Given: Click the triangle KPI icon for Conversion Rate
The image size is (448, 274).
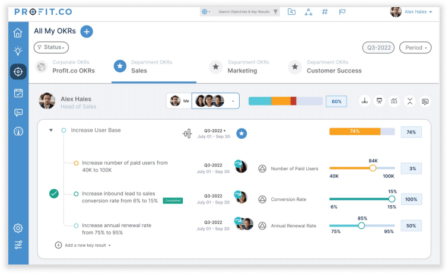Looking at the screenshot, I should 262,199.
